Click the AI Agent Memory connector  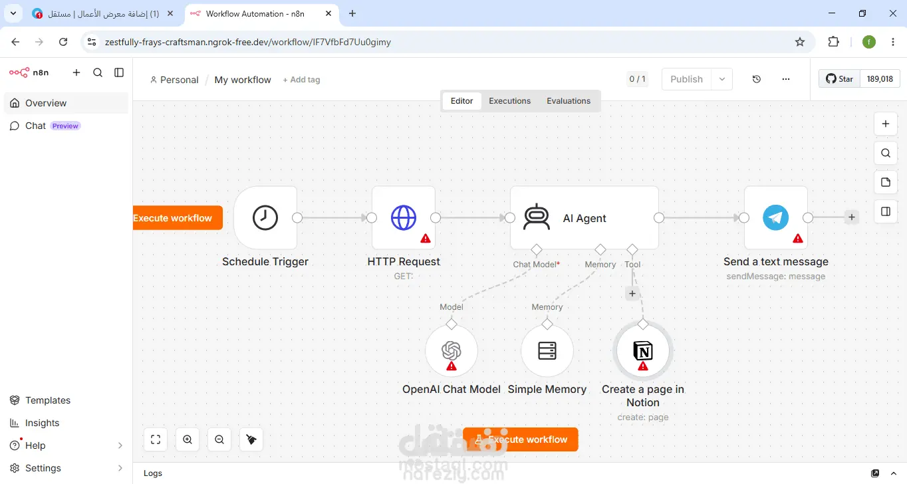pos(600,249)
